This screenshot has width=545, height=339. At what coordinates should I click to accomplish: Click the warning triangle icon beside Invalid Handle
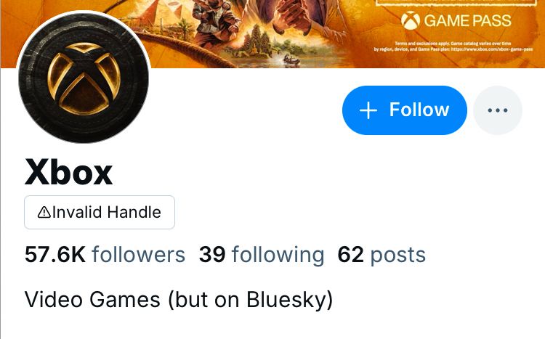click(x=44, y=212)
